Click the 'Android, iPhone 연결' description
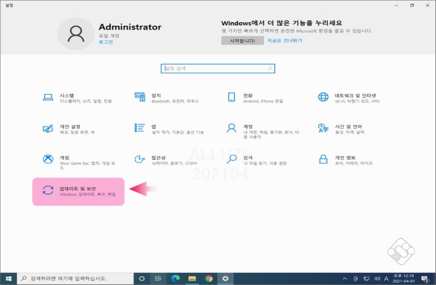436x285 pixels. coord(263,101)
